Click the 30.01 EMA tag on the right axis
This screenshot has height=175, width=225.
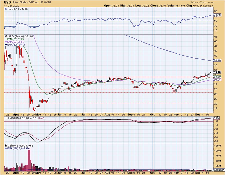[217, 79]
